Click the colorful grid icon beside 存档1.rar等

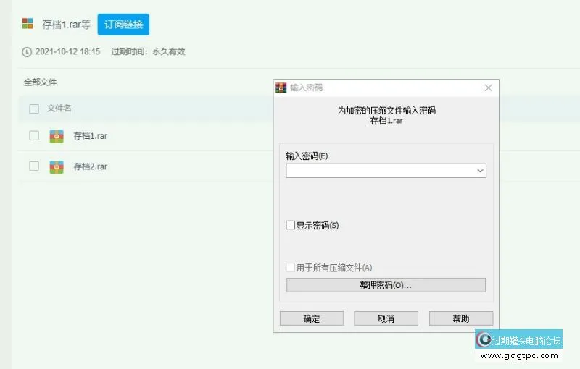(28, 24)
